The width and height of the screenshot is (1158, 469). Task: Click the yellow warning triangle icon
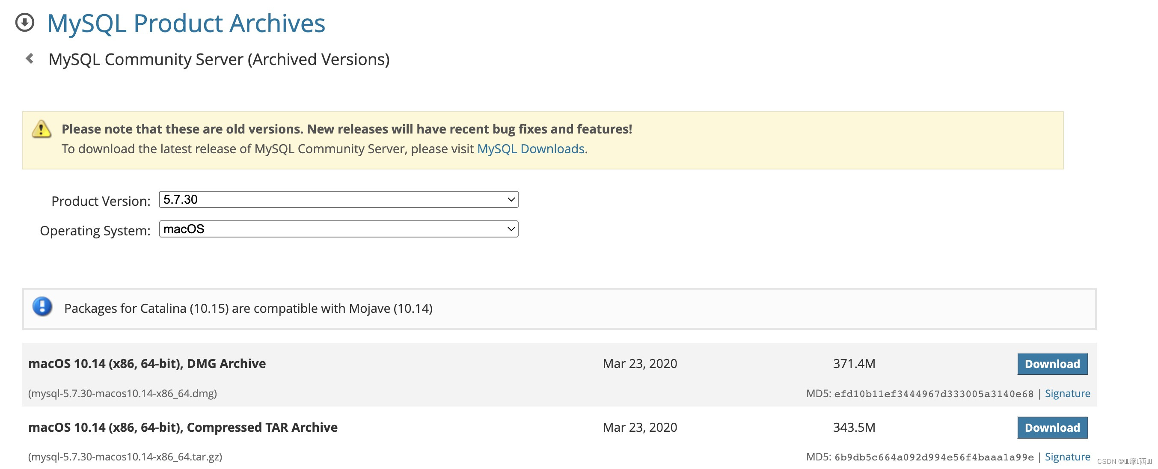tap(42, 129)
